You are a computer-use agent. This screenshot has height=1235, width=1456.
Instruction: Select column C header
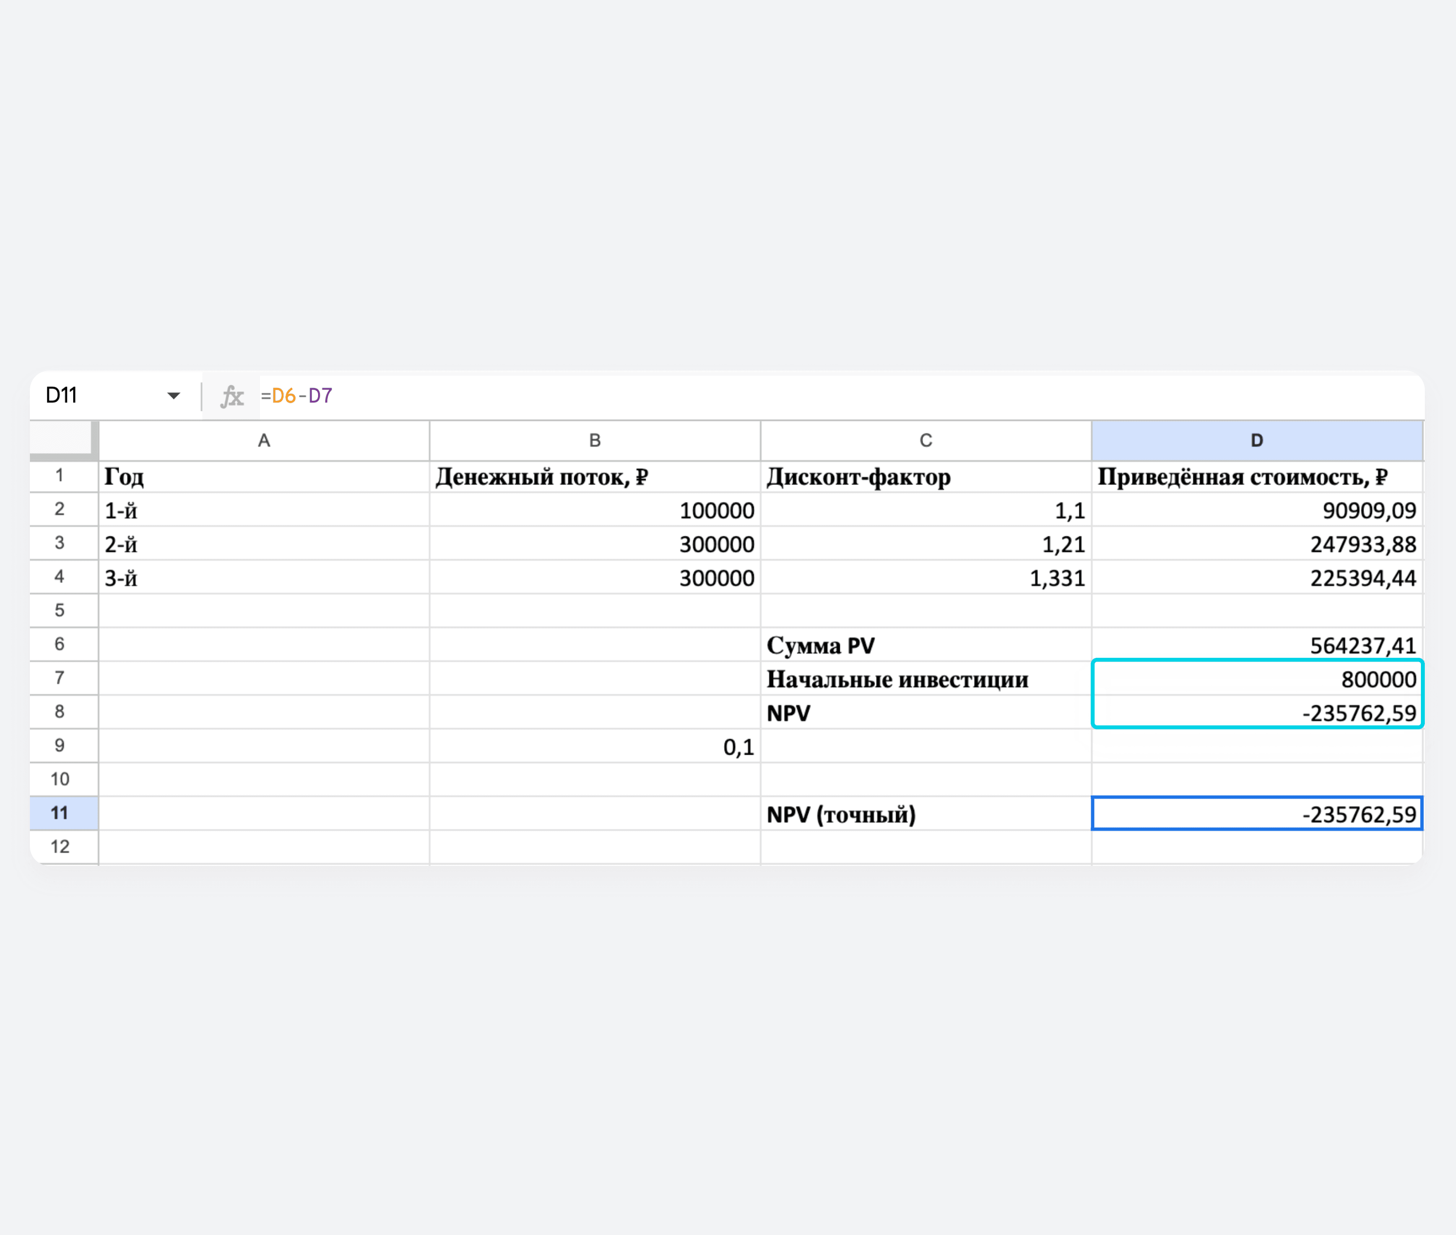pyautogui.click(x=926, y=440)
